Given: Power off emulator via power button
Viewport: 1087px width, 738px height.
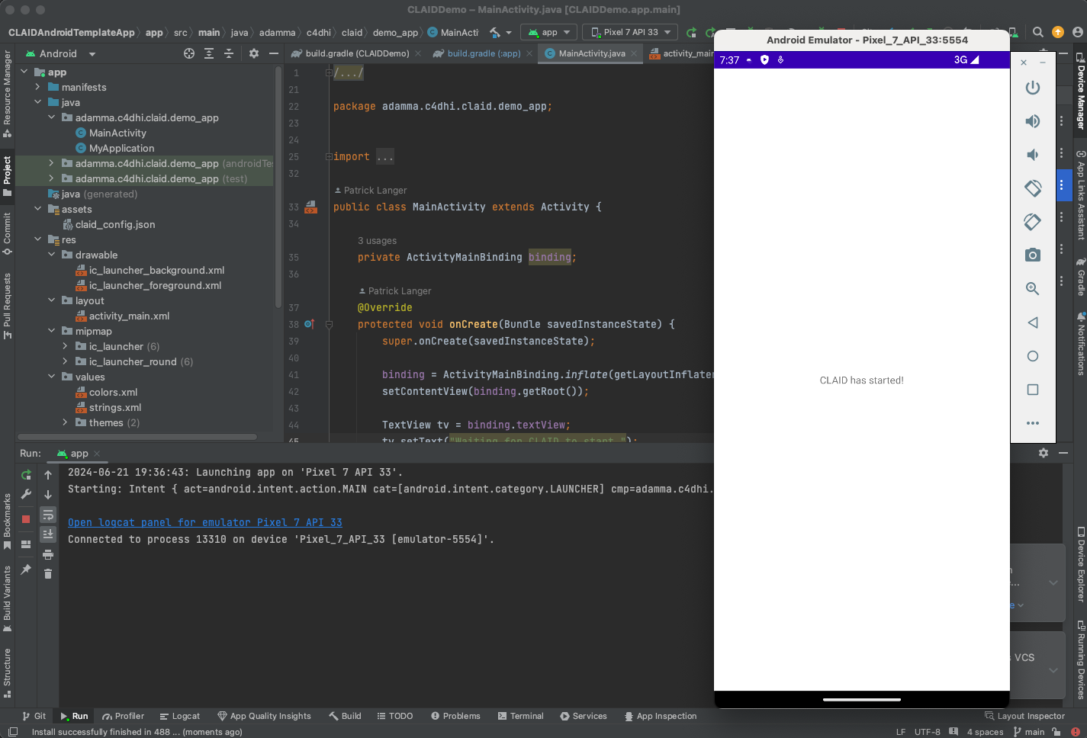Looking at the screenshot, I should pos(1033,88).
